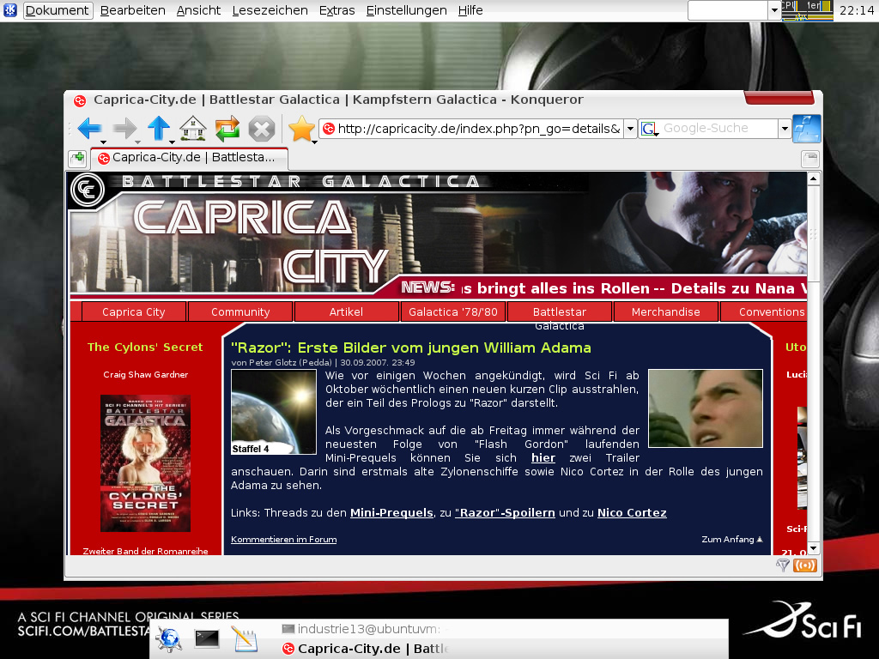Open the Hilfe menu
Image resolution: width=879 pixels, height=659 pixels.
(x=470, y=10)
